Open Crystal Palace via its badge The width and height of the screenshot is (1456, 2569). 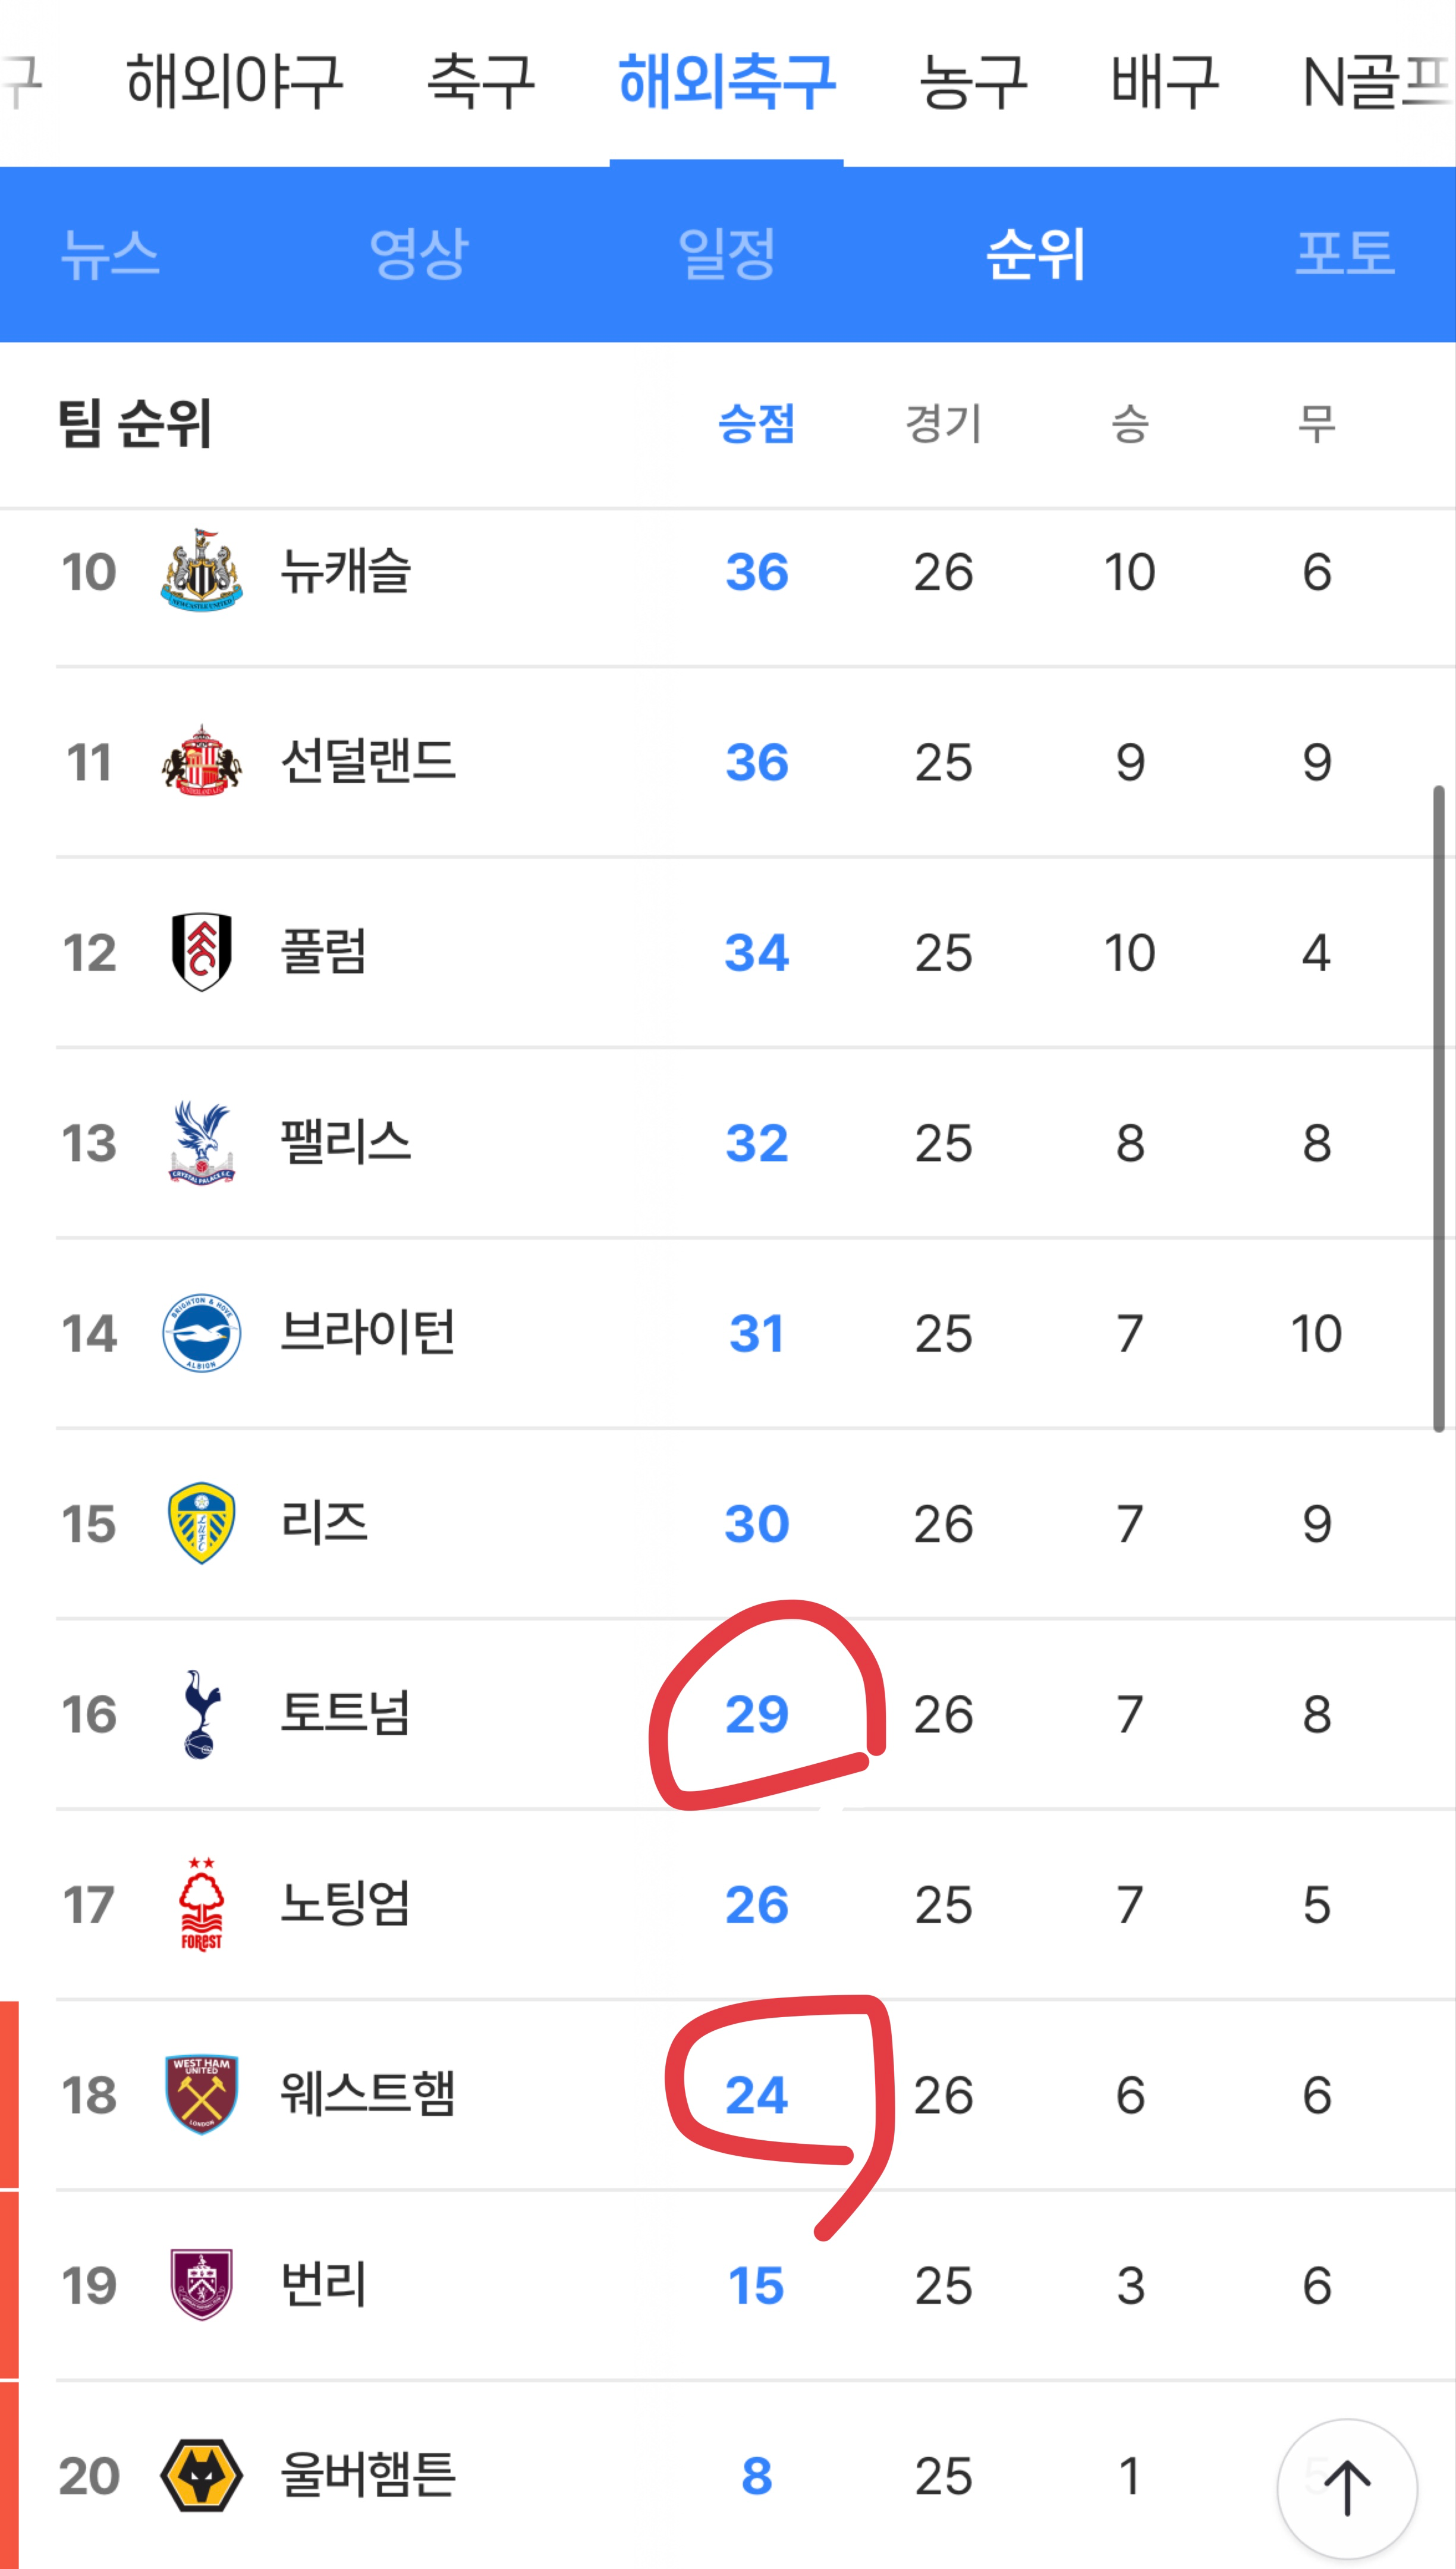tap(203, 1143)
